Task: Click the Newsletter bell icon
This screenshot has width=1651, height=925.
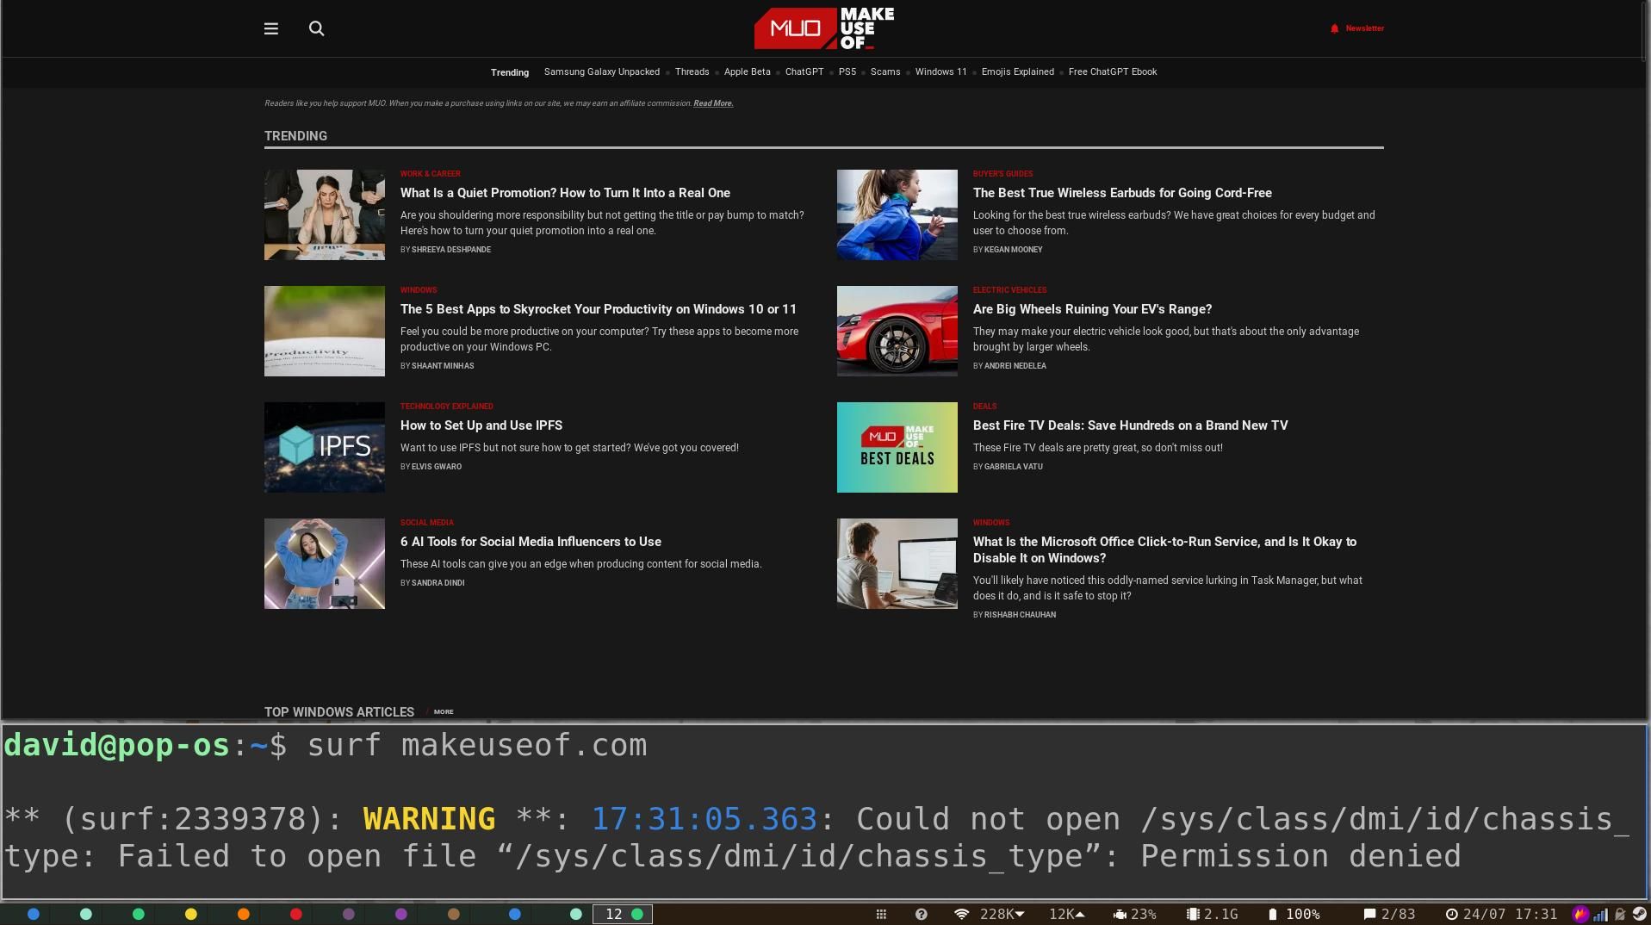Action: click(x=1334, y=28)
